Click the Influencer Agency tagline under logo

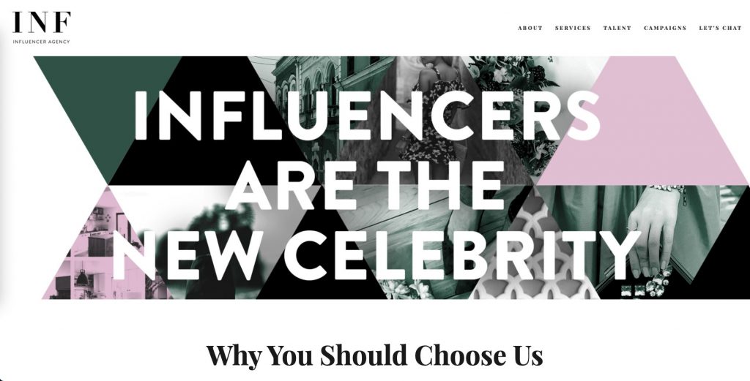[x=42, y=41]
